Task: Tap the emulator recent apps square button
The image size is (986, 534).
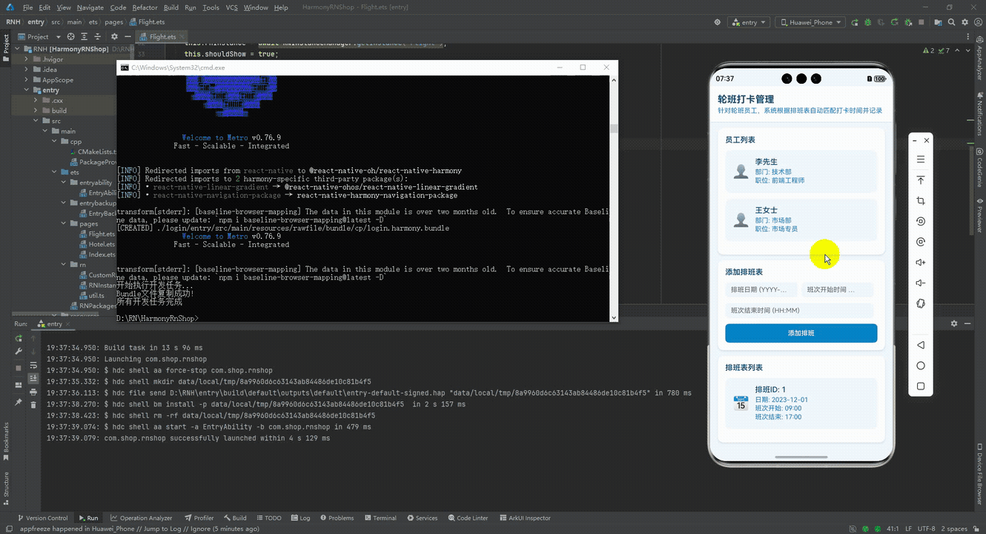Action: [921, 386]
